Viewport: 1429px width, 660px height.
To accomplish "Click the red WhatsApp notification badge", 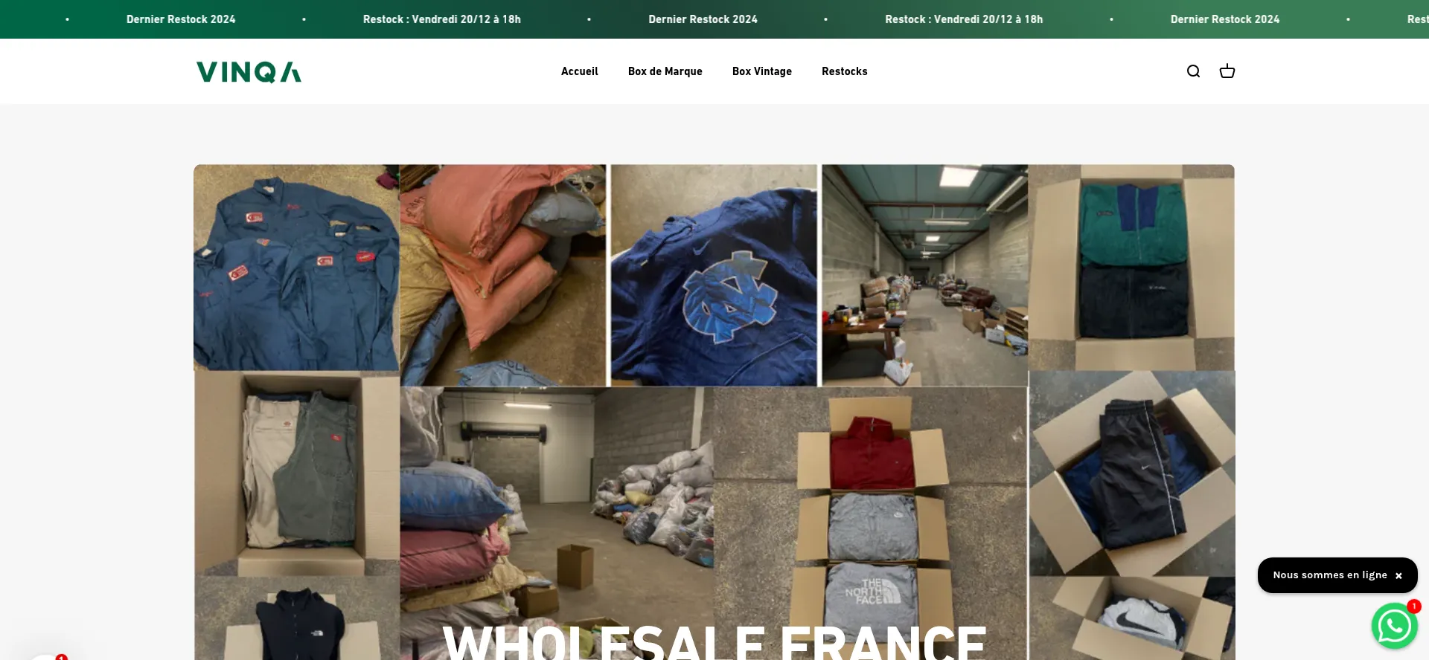I will pos(1413,606).
